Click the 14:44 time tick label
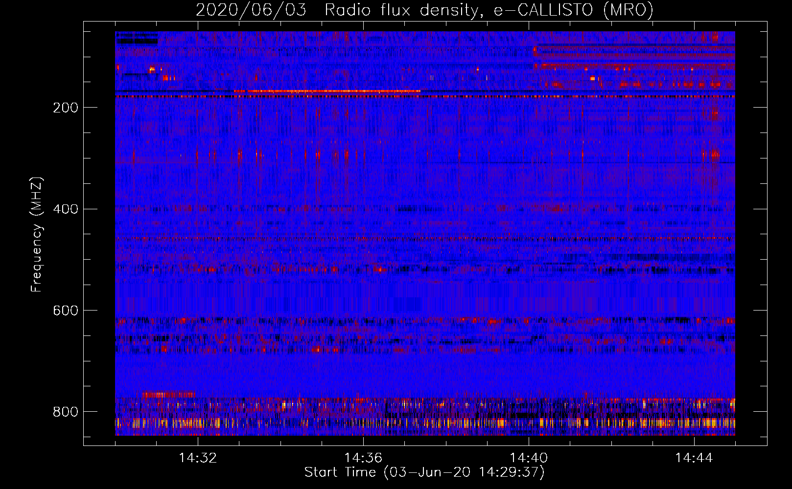The width and height of the screenshot is (792, 489). (694, 458)
